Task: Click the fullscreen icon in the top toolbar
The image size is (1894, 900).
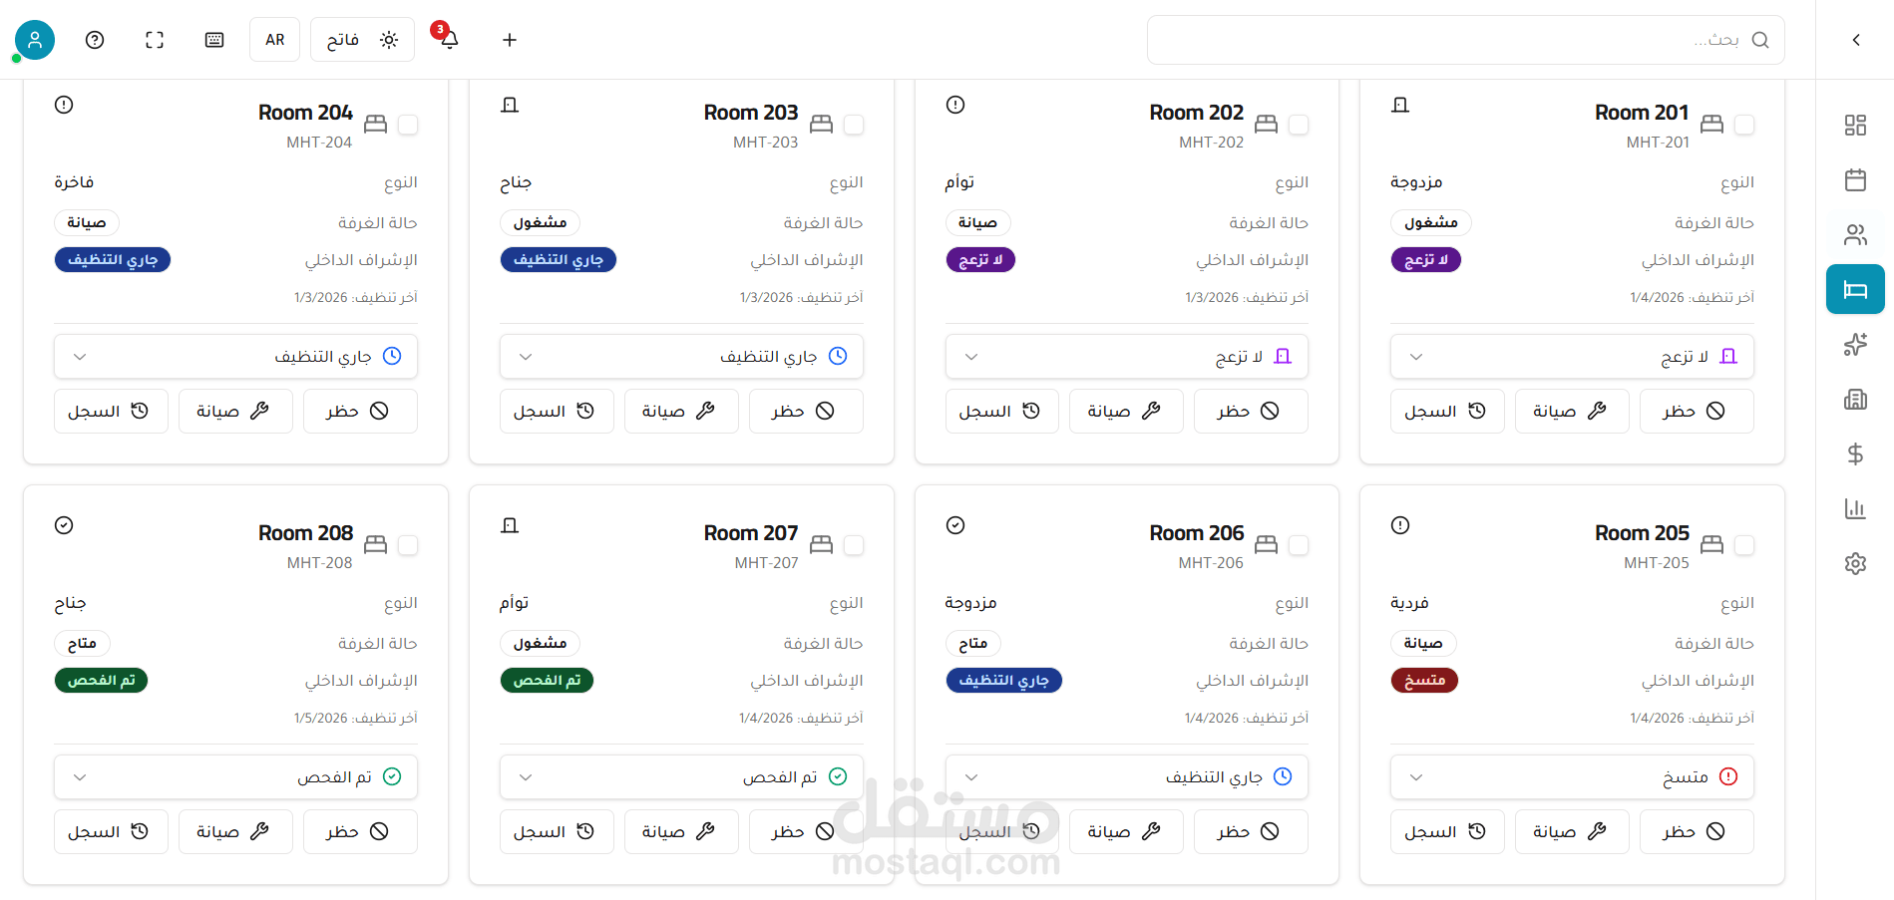Action: 155,40
